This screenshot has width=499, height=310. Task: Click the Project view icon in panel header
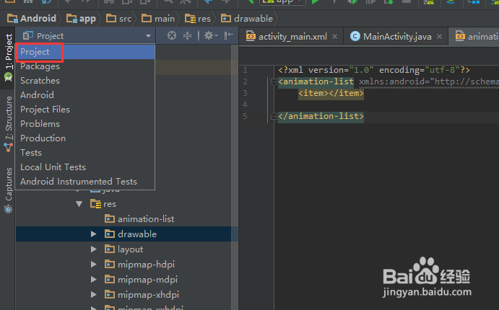28,35
